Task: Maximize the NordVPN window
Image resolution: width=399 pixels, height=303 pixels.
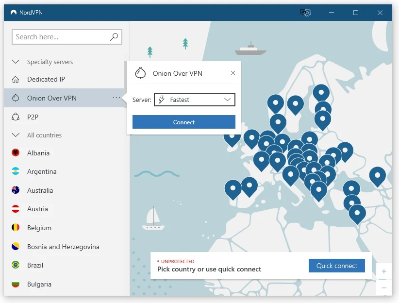Action: pyautogui.click(x=356, y=12)
